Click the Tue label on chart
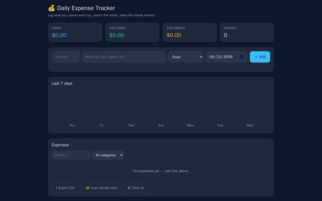Image resolution: width=322 pixels, height=201 pixels. point(220,125)
